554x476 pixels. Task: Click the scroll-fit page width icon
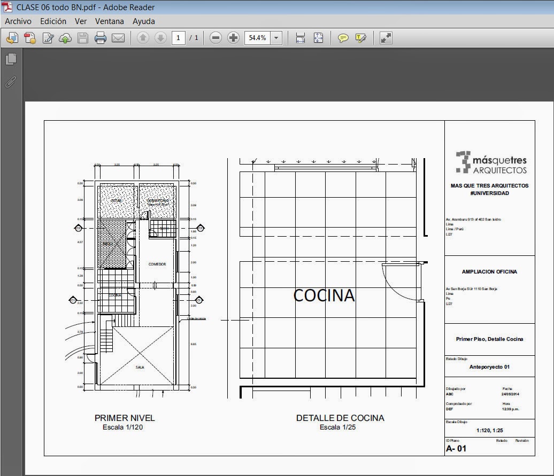pyautogui.click(x=300, y=38)
